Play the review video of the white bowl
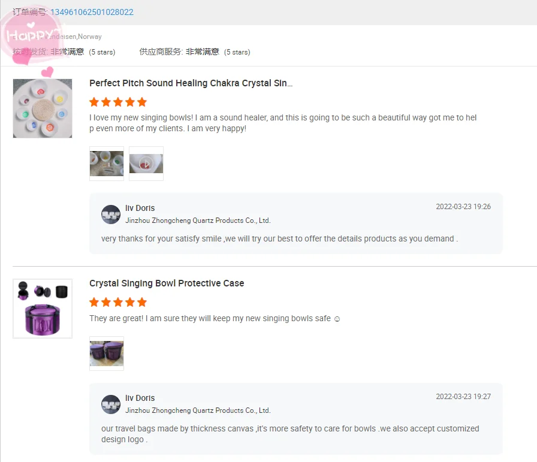 [146, 164]
